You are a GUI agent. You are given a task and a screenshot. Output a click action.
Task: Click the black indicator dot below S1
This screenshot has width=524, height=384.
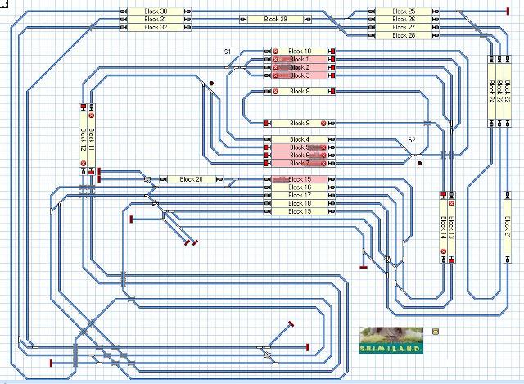211,84
